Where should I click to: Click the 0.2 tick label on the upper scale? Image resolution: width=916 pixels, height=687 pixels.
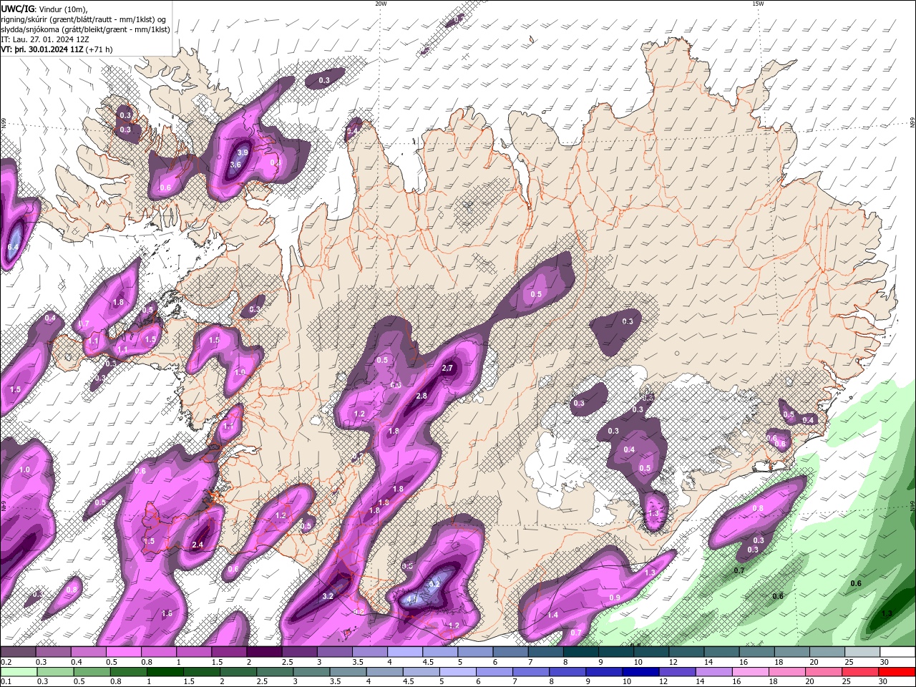[6, 662]
